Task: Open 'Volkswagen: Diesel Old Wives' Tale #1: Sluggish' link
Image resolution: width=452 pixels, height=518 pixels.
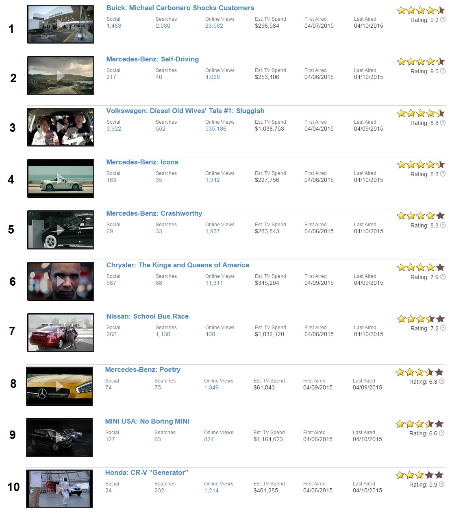Action: coord(185,111)
